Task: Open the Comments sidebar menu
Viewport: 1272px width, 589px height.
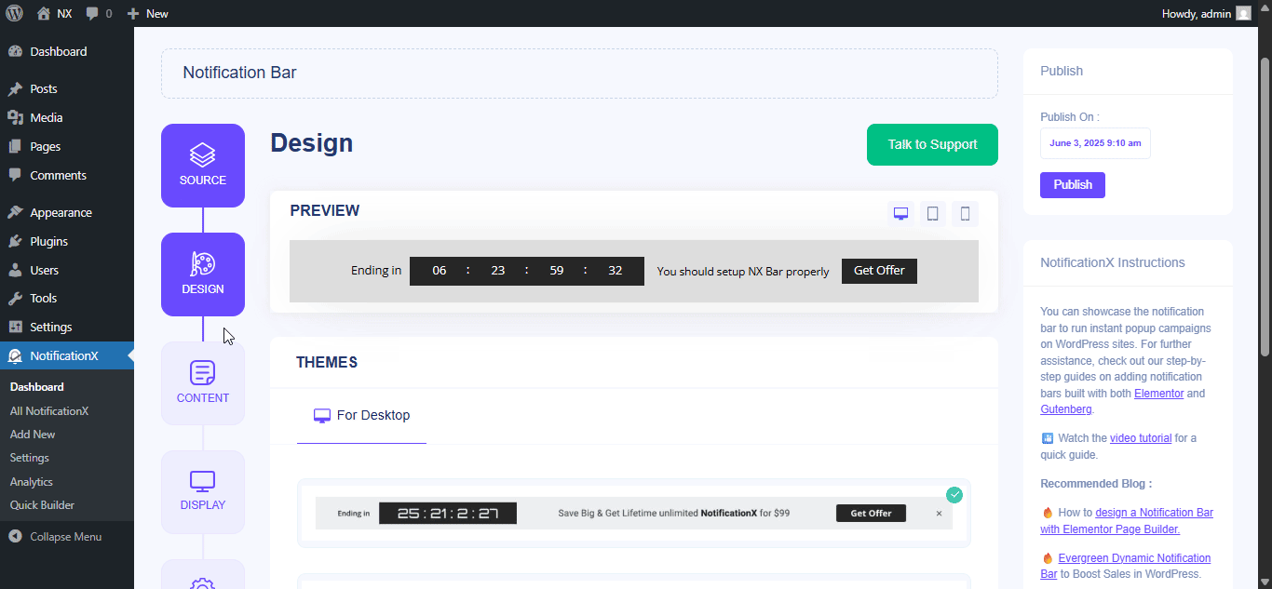Action: click(67, 175)
